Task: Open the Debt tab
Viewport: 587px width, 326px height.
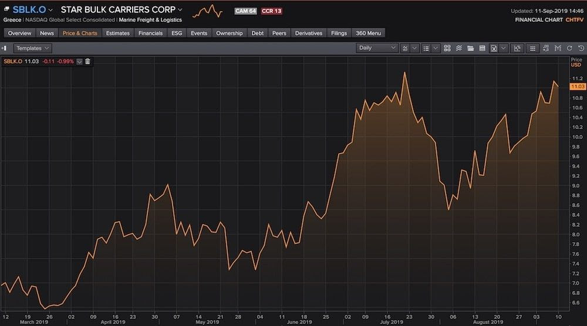Action: [x=257, y=33]
